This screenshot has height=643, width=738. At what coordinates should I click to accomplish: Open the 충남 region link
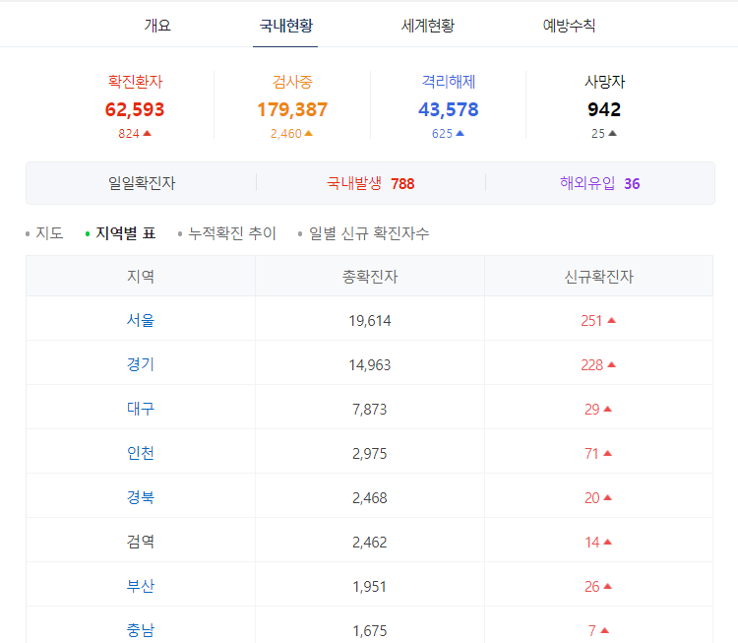(x=141, y=631)
